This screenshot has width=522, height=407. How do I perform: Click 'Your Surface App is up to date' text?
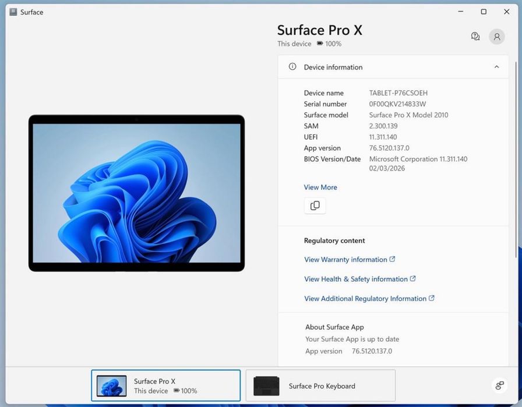coord(352,339)
